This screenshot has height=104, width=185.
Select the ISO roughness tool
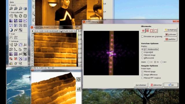click(25, 49)
